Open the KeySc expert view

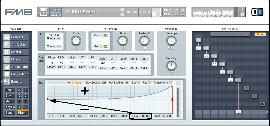[10, 107]
